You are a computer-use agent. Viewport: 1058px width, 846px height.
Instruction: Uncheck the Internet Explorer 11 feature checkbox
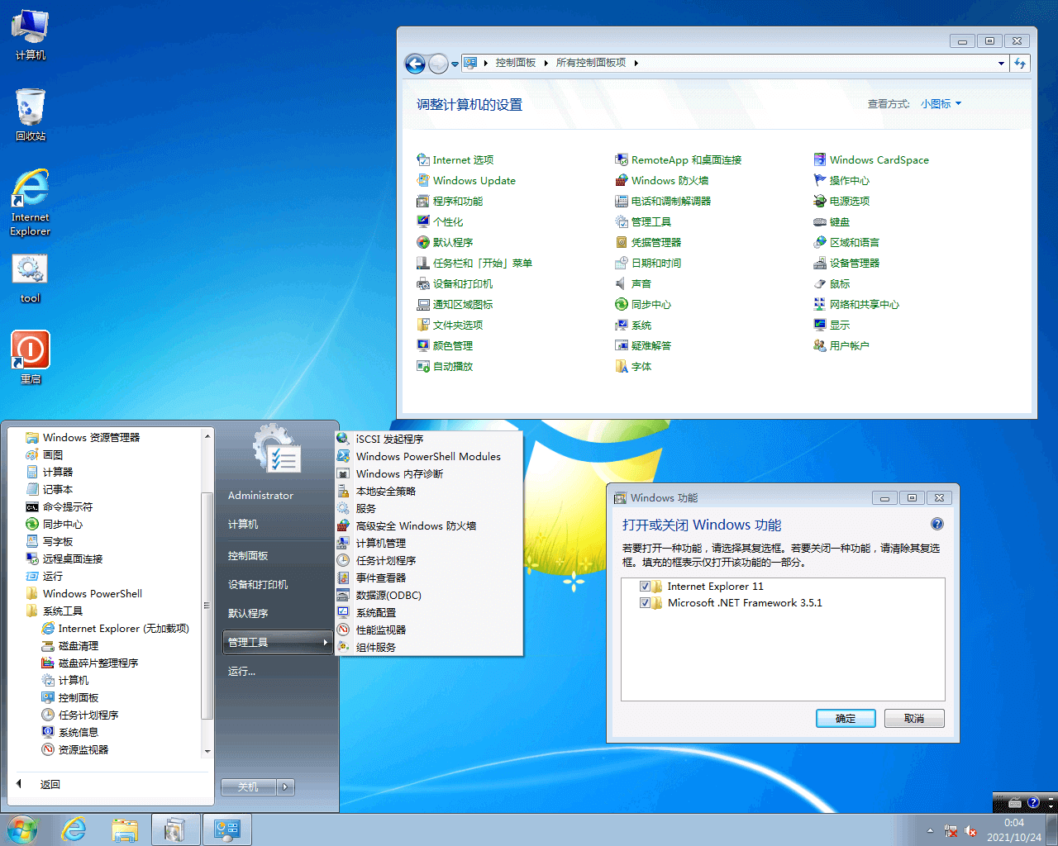click(x=645, y=587)
